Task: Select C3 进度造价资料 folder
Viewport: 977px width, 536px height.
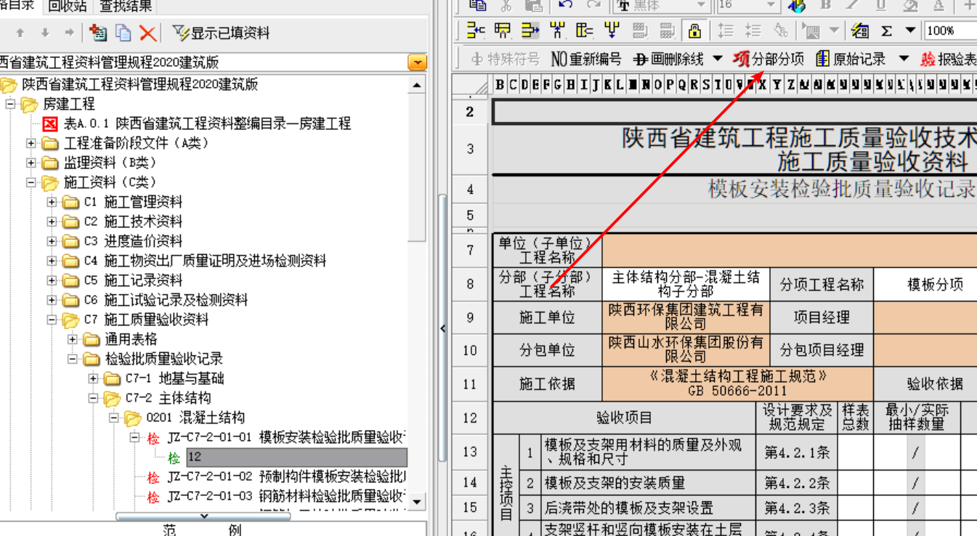Action: (x=133, y=242)
